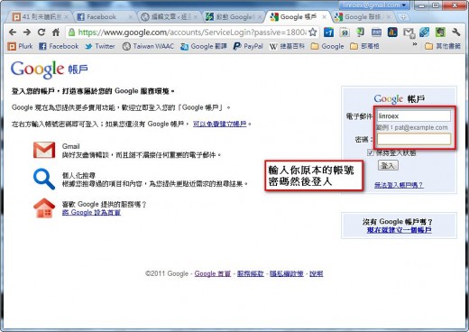Open the can't access account link
This screenshot has height=332, width=469.
pos(399,185)
